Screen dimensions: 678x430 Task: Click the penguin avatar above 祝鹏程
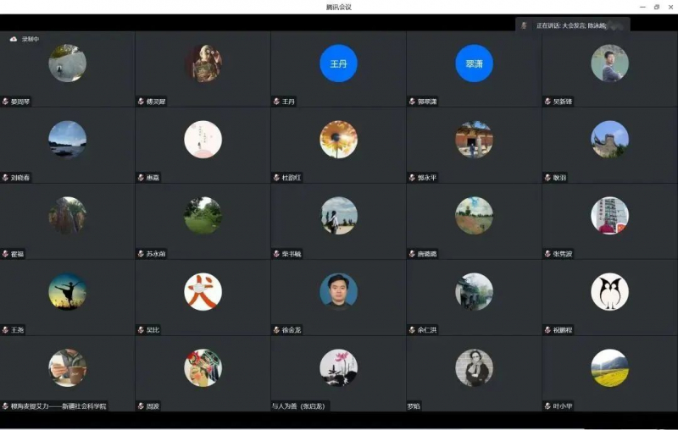tap(609, 292)
